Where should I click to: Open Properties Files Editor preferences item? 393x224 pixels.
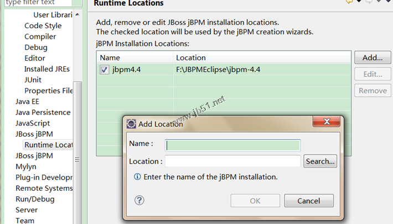pyautogui.click(x=49, y=91)
